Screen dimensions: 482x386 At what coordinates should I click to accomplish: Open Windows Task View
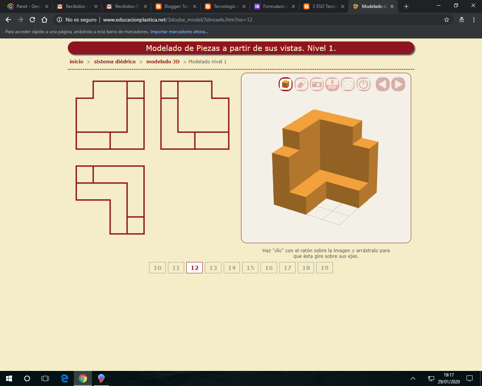click(45, 378)
